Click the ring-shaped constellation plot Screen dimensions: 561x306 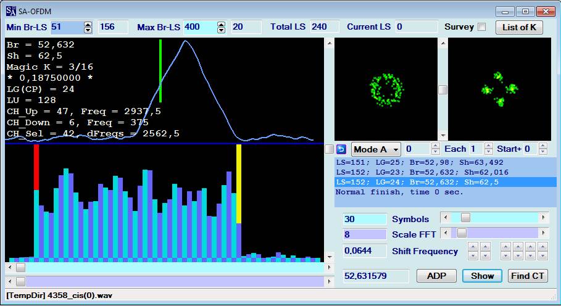pos(386,89)
